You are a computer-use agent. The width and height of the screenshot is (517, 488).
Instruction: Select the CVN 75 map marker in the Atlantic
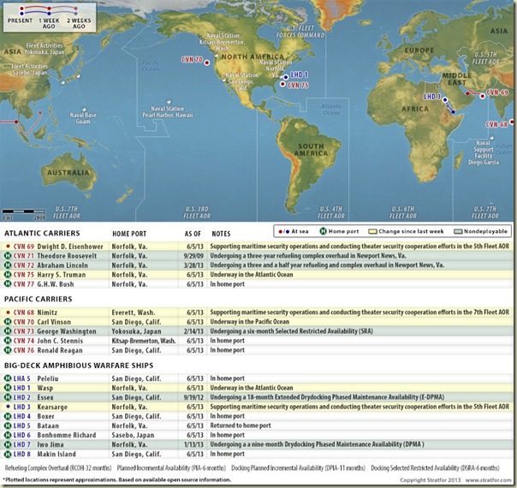[x=283, y=86]
